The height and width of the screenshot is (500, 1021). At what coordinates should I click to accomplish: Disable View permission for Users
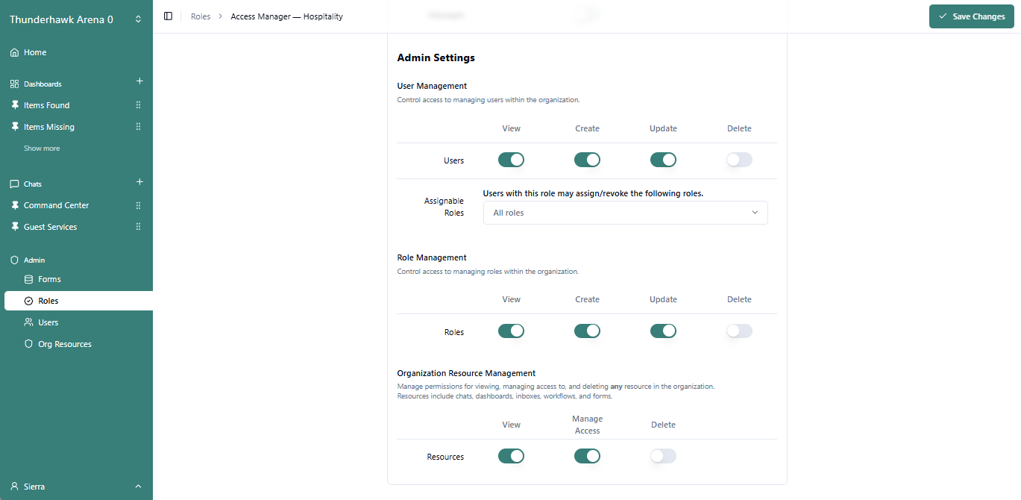511,160
